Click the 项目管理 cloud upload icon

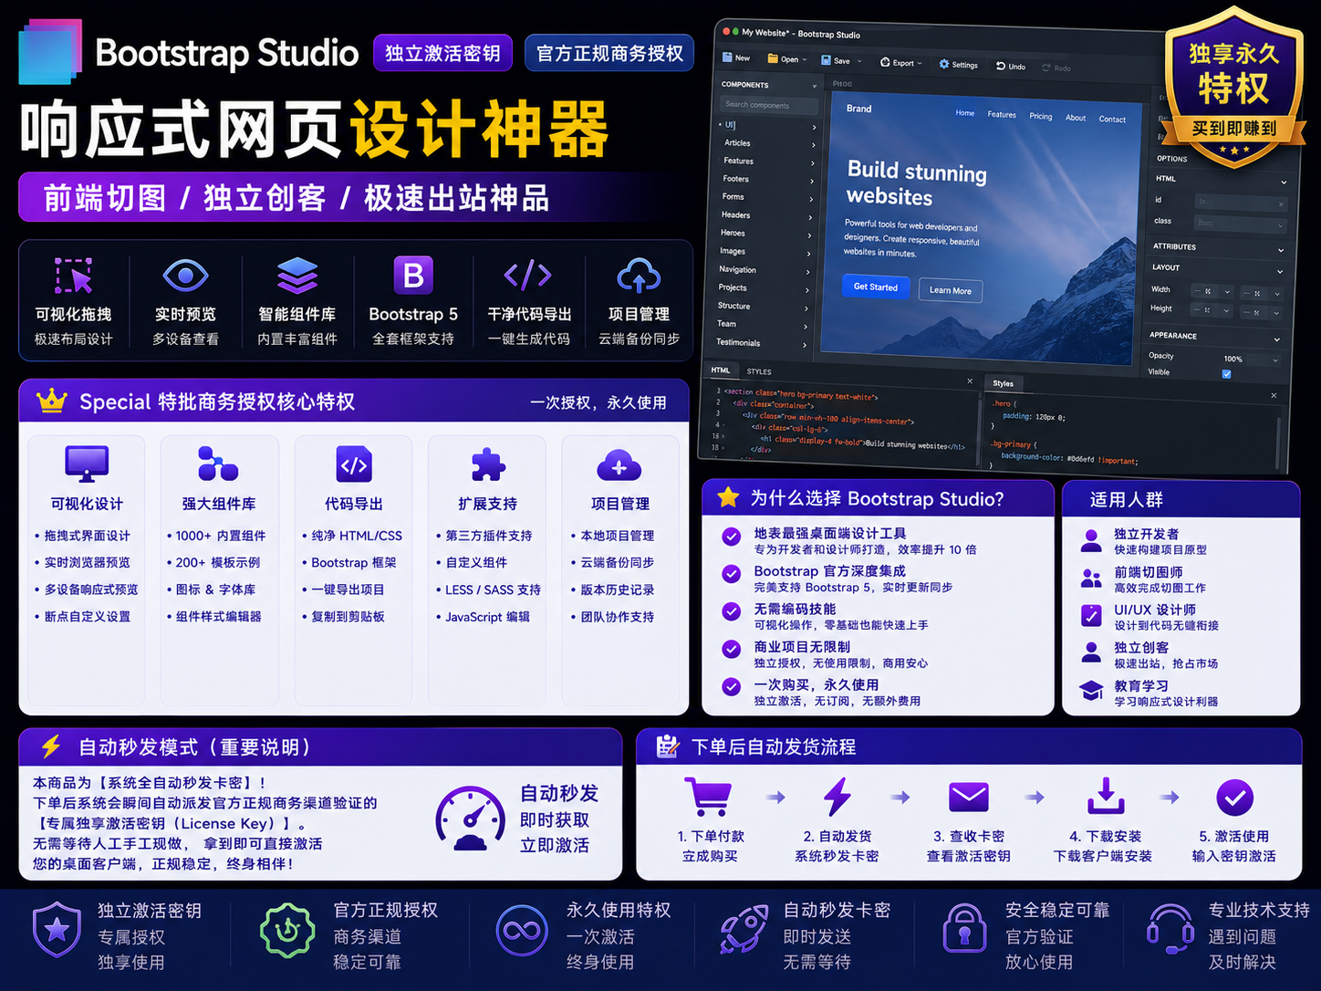(639, 276)
